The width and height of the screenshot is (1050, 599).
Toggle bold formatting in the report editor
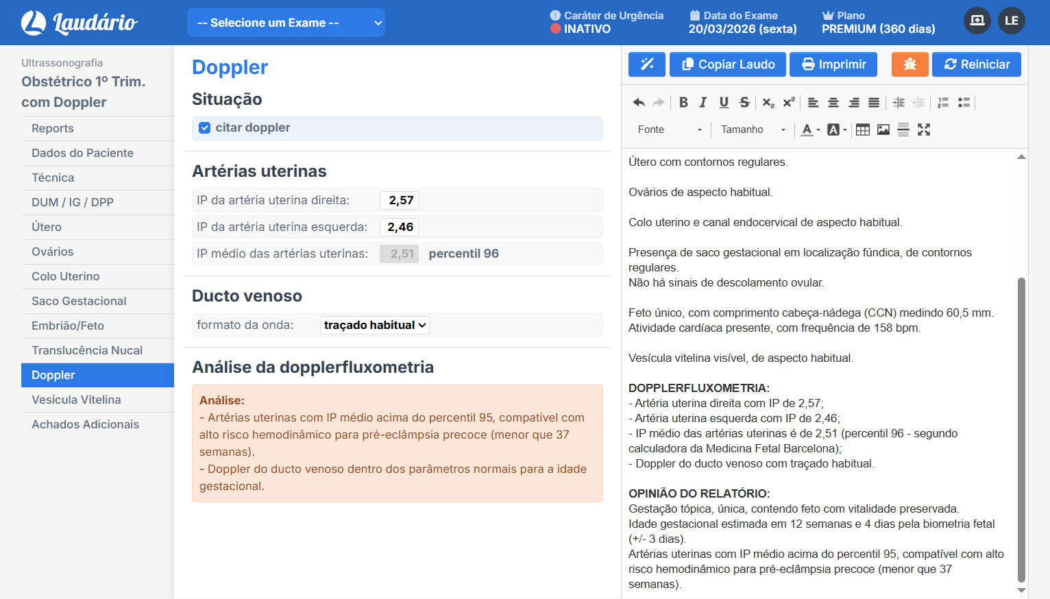pyautogui.click(x=683, y=102)
